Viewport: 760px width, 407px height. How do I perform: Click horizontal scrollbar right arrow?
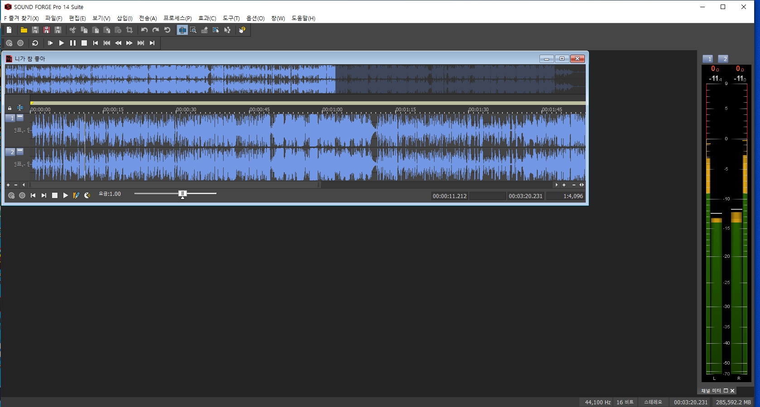coord(556,185)
